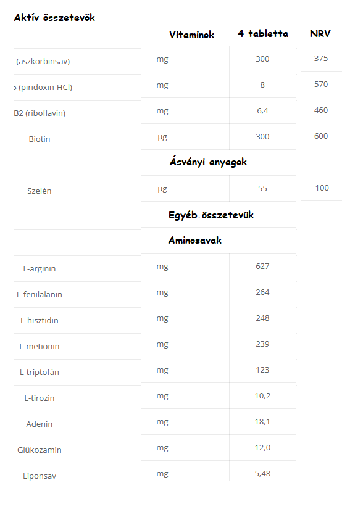342x520 pixels.
Task: Click the Ásványi anyagok section heading
Action: pyautogui.click(x=208, y=162)
